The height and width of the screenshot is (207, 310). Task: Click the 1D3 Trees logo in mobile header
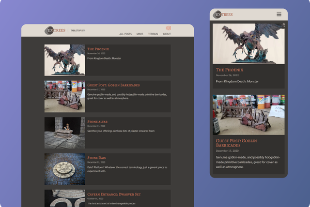tap(223, 14)
